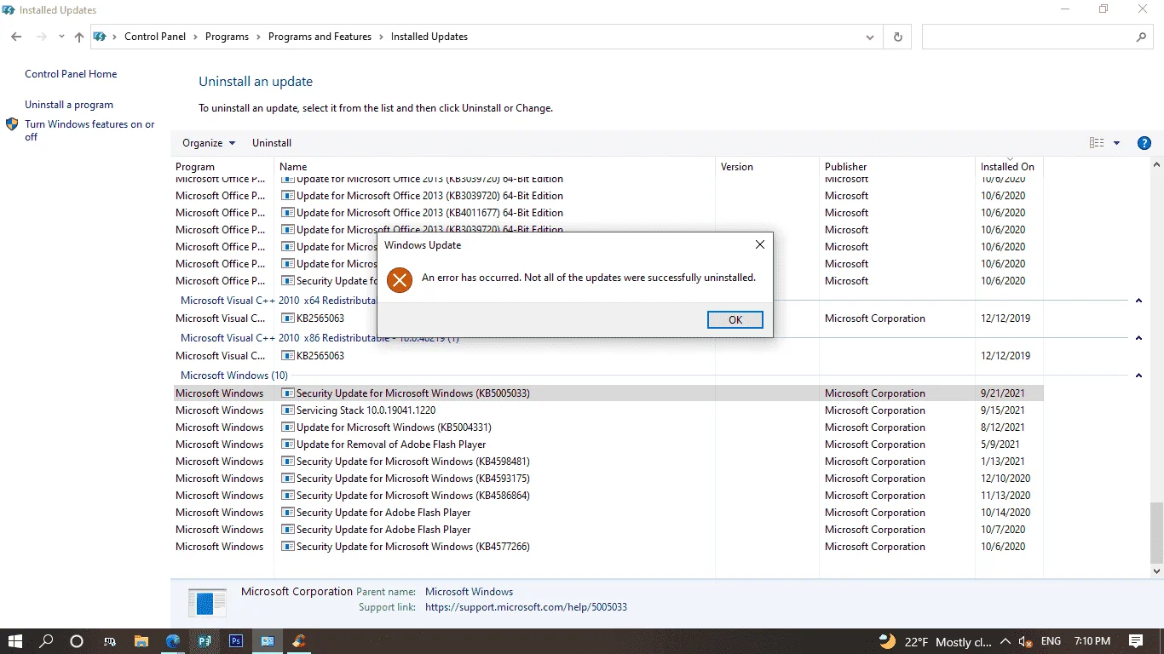This screenshot has width=1164, height=654.
Task: Select the Control Panel breadcrumb
Action: pyautogui.click(x=155, y=37)
